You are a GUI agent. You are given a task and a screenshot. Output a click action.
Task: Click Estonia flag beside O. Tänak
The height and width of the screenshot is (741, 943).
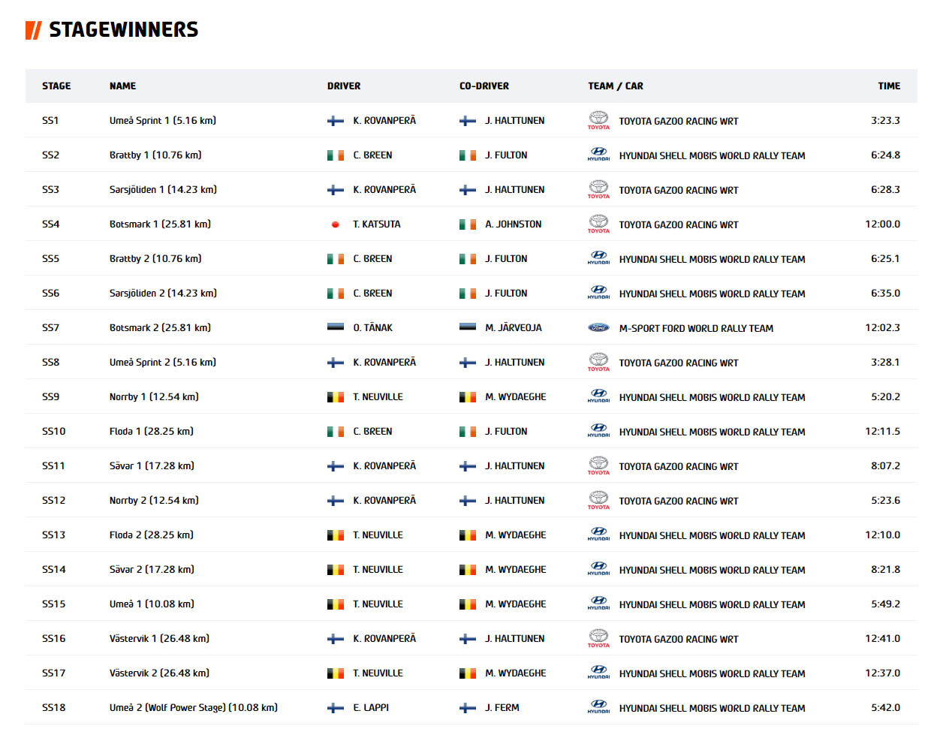click(336, 327)
